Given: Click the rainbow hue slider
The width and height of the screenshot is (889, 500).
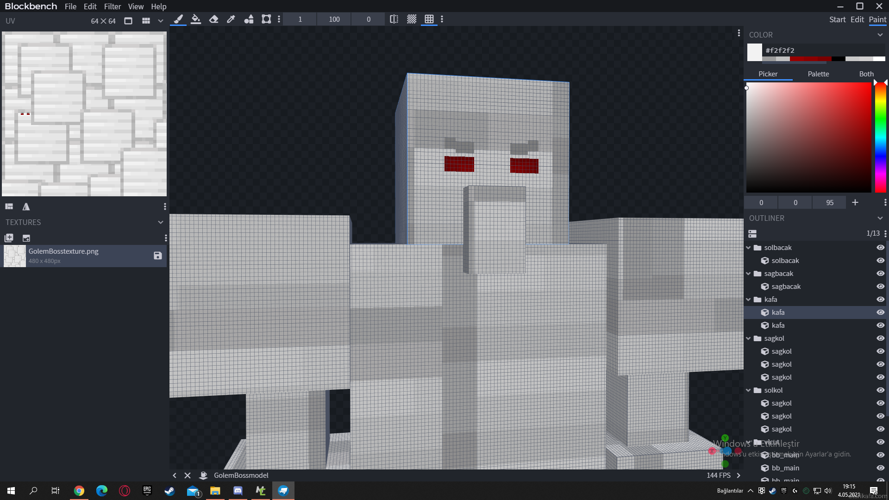Looking at the screenshot, I should click(x=880, y=137).
